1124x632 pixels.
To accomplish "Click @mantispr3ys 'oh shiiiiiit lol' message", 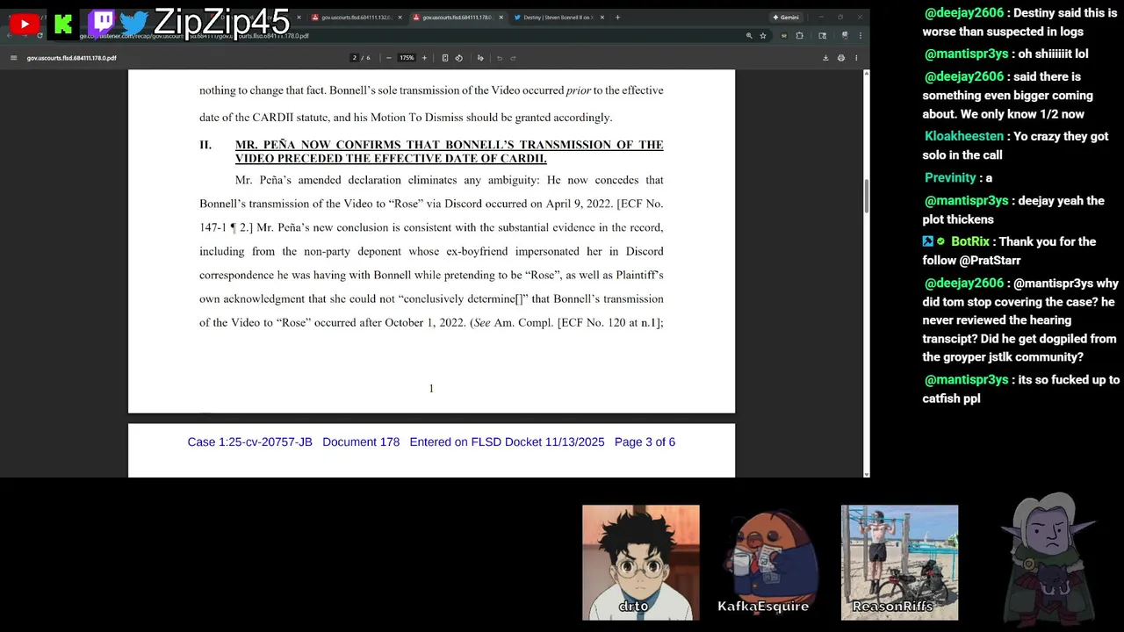I will [1006, 54].
